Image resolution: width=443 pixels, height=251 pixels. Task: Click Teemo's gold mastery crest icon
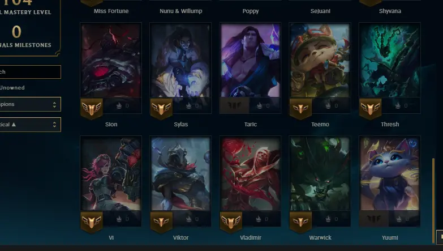tap(300, 109)
